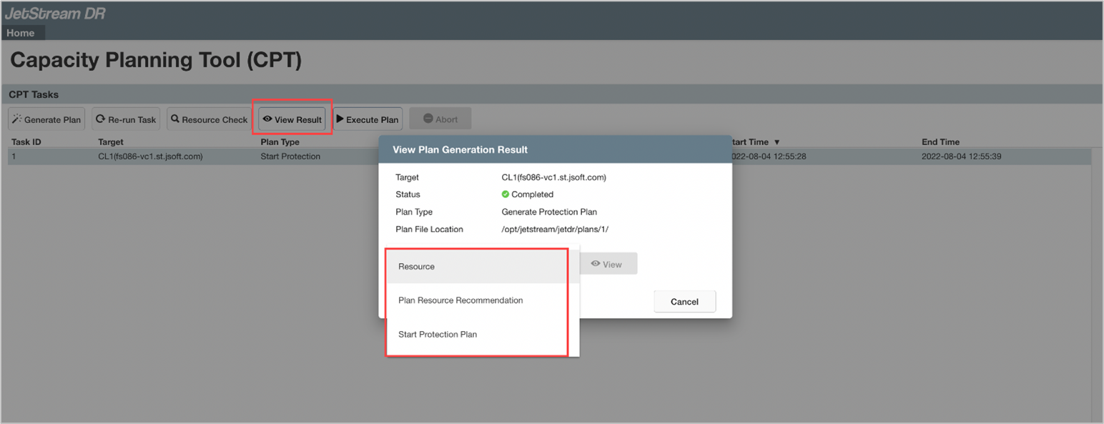Viewport: 1104px width, 424px height.
Task: Click the Task ID column header
Action: (26, 142)
